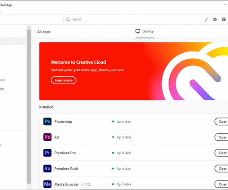Open Photoshop with its Open button
This screenshot has height=190, width=228.
coord(221,122)
